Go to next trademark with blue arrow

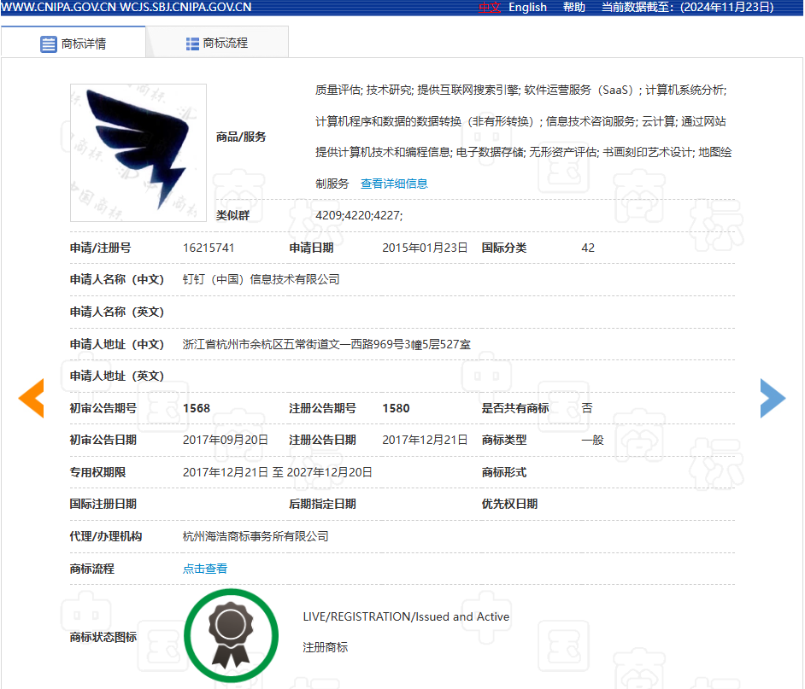point(773,398)
